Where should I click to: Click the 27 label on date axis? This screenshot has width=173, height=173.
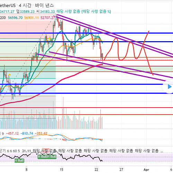coord(121,170)
